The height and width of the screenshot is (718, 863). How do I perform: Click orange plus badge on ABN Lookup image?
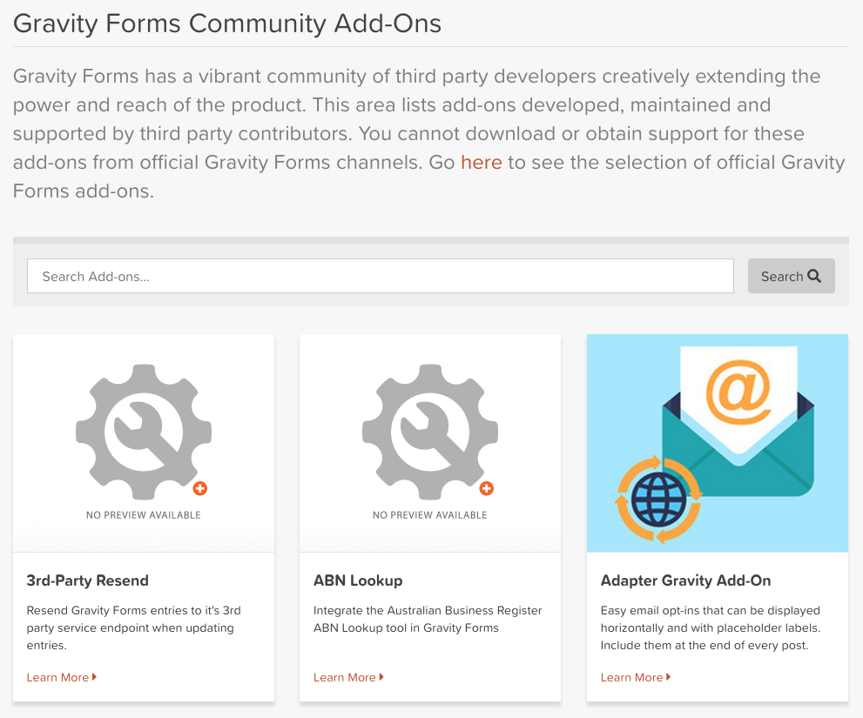(487, 488)
